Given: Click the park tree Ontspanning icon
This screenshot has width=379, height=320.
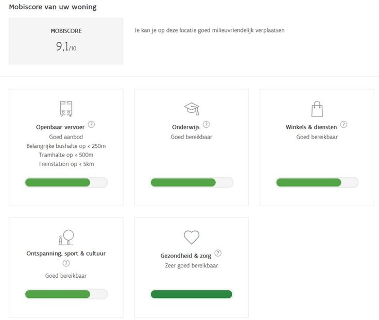Looking at the screenshot, I should pyautogui.click(x=66, y=237).
